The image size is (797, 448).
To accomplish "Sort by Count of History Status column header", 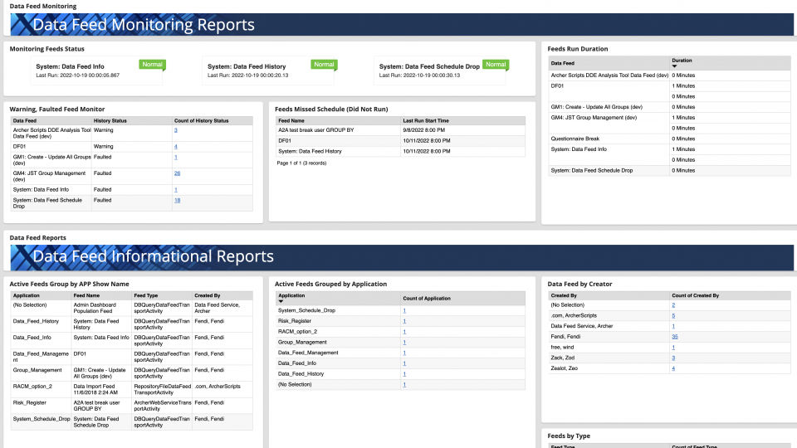I will pos(201,121).
